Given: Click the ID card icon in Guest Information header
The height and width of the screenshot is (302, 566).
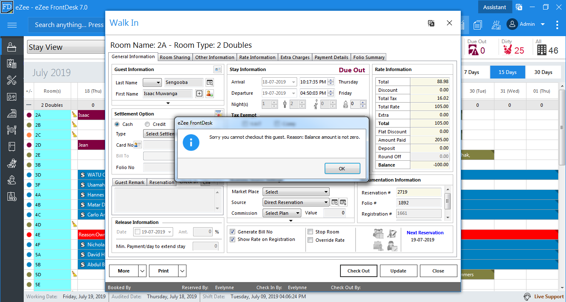Looking at the screenshot, I should 218,69.
